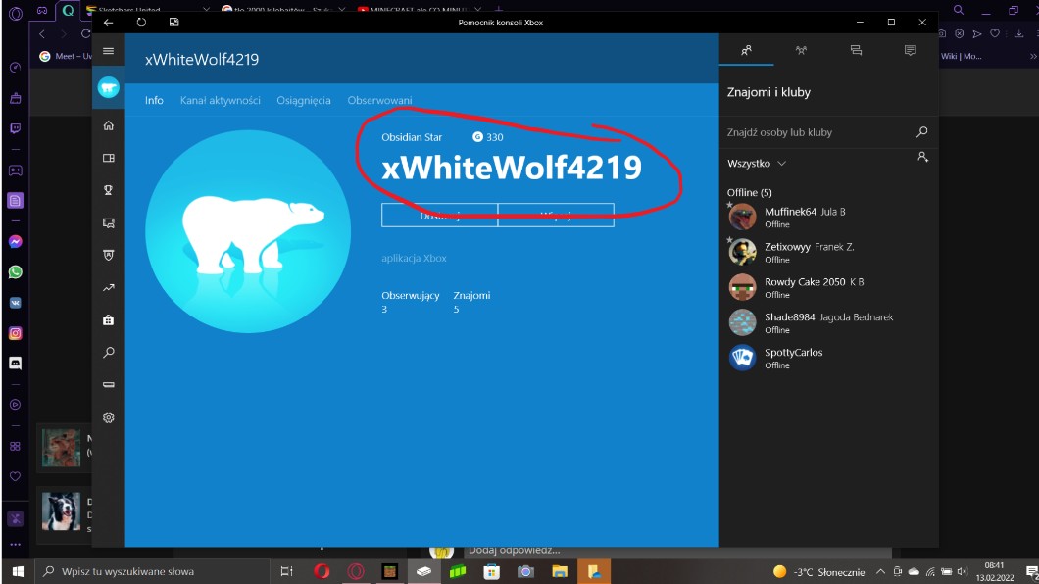
Task: Select the Obserwowani tab
Action: (379, 100)
